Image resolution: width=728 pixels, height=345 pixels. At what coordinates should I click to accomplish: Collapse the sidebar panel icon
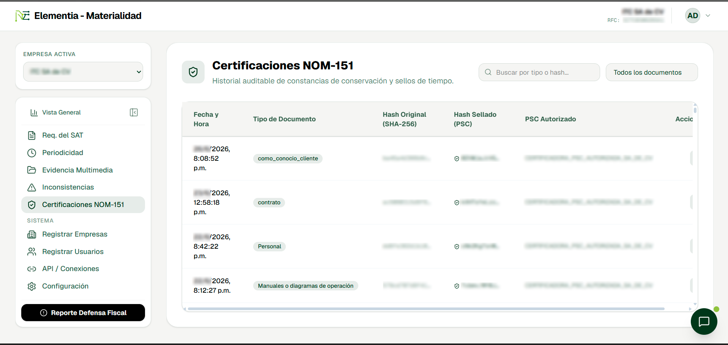click(x=134, y=112)
